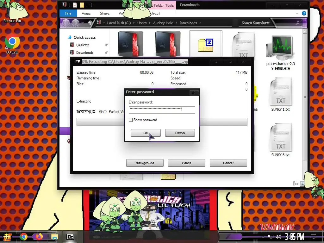Click the taskbar clock showing 3:05 PM

pyautogui.click(x=295, y=237)
